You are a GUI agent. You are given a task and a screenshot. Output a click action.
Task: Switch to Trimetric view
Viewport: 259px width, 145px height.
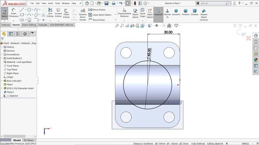click(185, 12)
